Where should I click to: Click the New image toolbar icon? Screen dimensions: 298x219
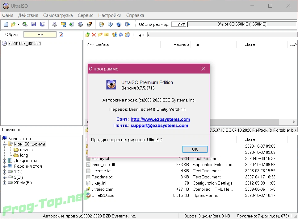point(6,24)
